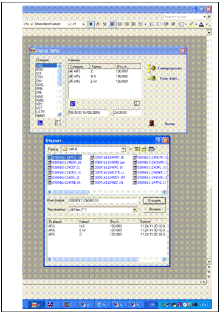Increase indent in Word toolbar
220x314 pixels.
tap(173, 24)
